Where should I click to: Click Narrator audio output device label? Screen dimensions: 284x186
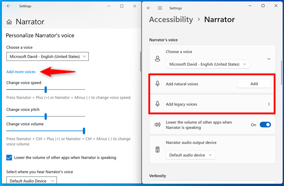click(191, 143)
